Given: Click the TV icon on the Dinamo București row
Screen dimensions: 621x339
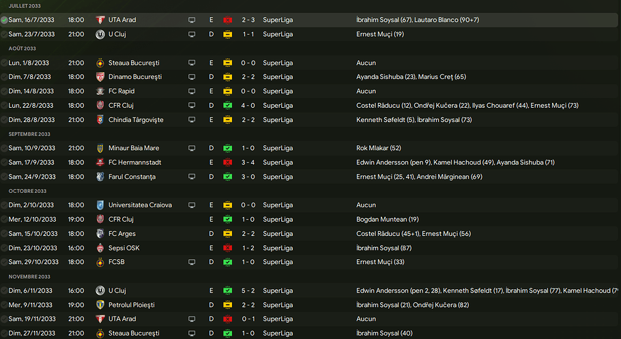Looking at the screenshot, I should click(192, 77).
